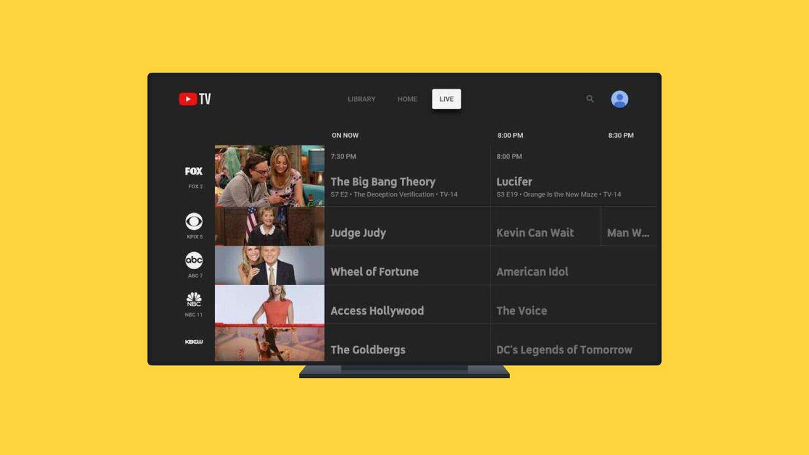Open The Big Bang Theory thumbnail

tap(270, 176)
